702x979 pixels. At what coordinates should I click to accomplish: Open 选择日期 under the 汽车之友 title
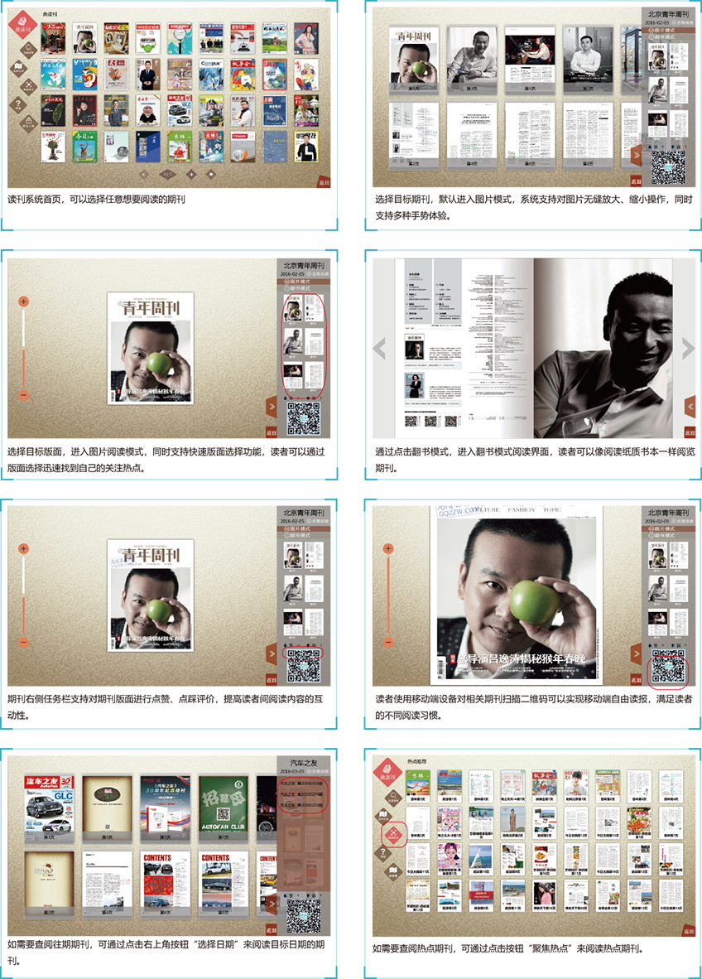[x=320, y=772]
